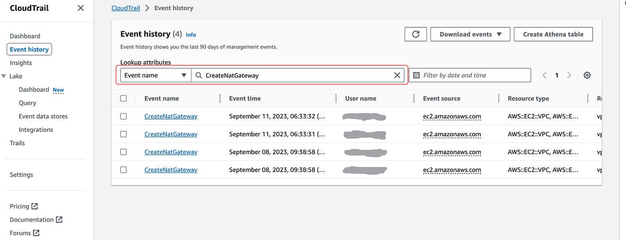This screenshot has width=626, height=240.
Task: Open Insights in the sidebar
Action: tap(21, 63)
